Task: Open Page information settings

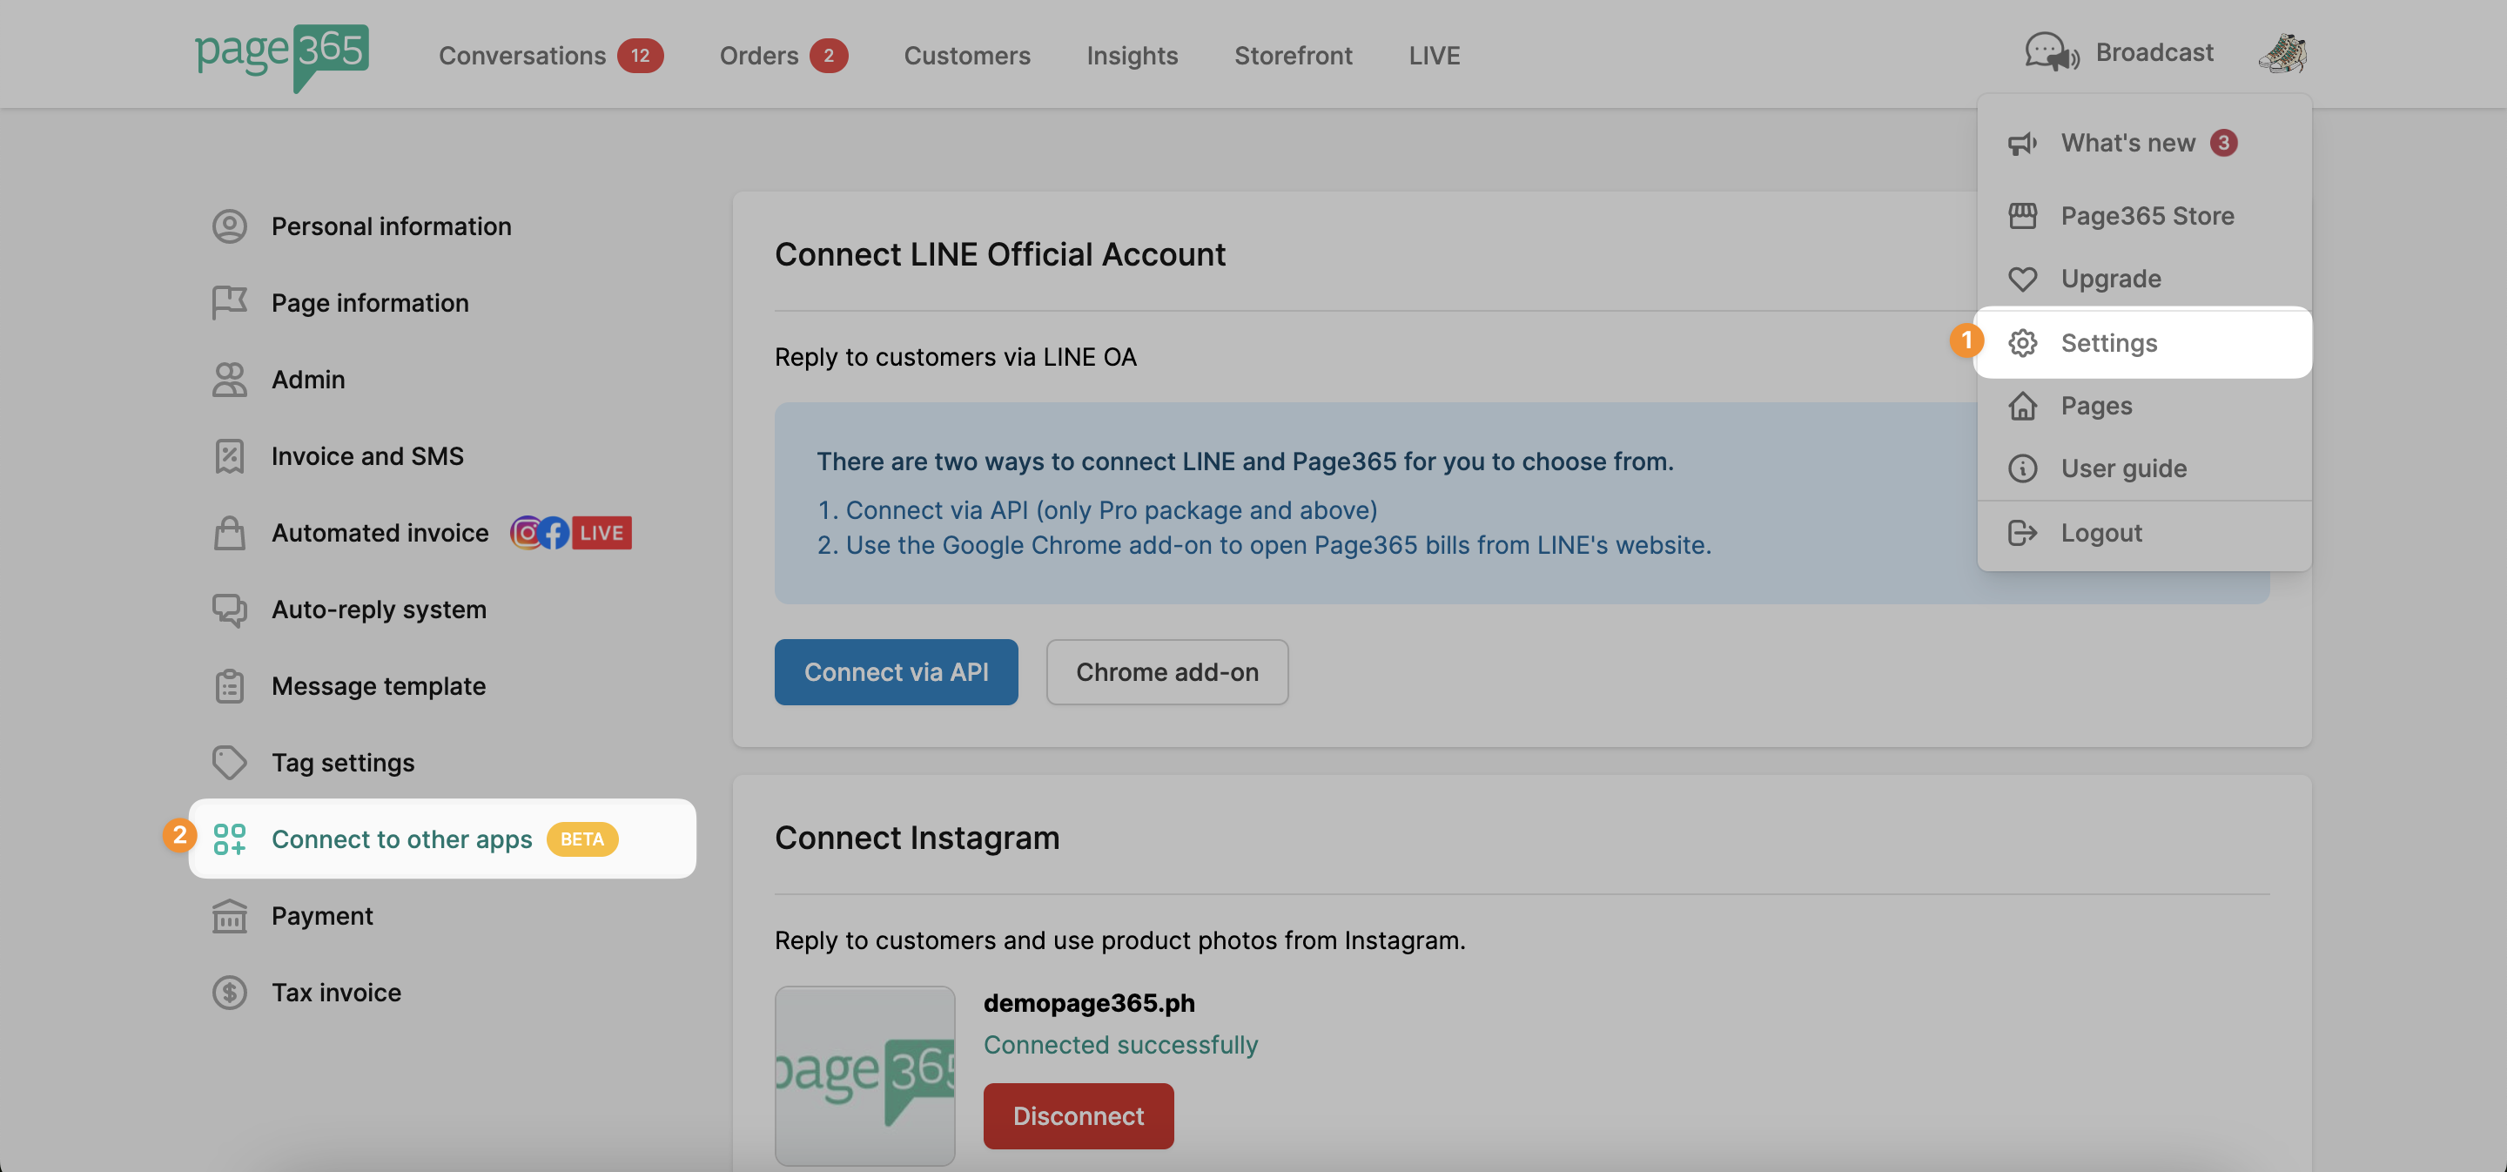Action: (370, 303)
